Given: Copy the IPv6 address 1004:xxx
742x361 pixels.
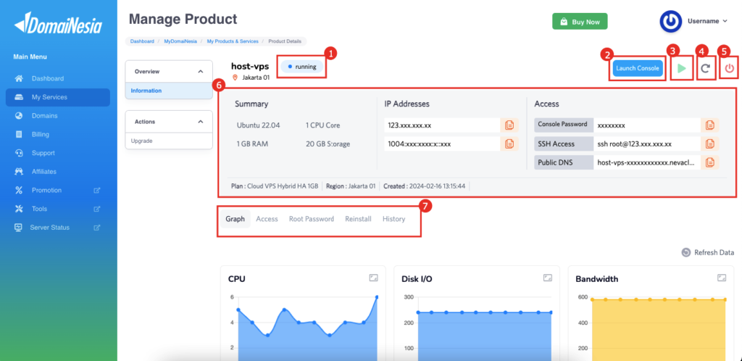Looking at the screenshot, I should pos(509,144).
